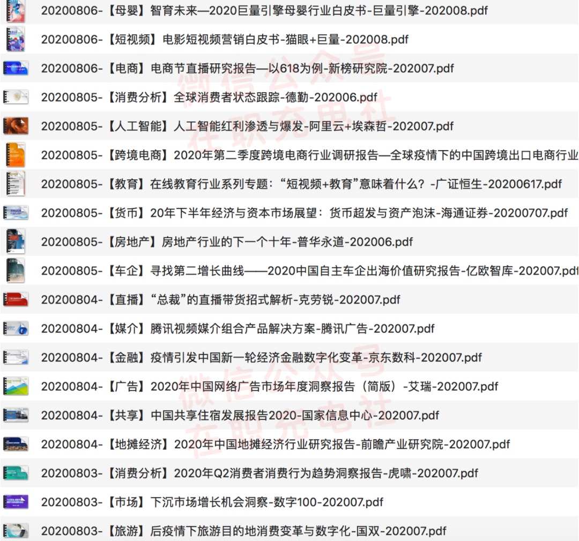The height and width of the screenshot is (541, 579).
Task: Select file “总裁”的直播带货招式解析-克劳锐
Action: [x=220, y=300]
